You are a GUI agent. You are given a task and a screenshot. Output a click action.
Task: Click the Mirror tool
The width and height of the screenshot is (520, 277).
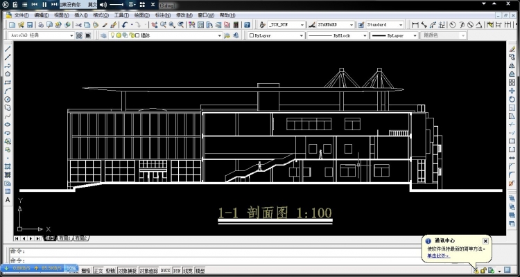point(512,66)
